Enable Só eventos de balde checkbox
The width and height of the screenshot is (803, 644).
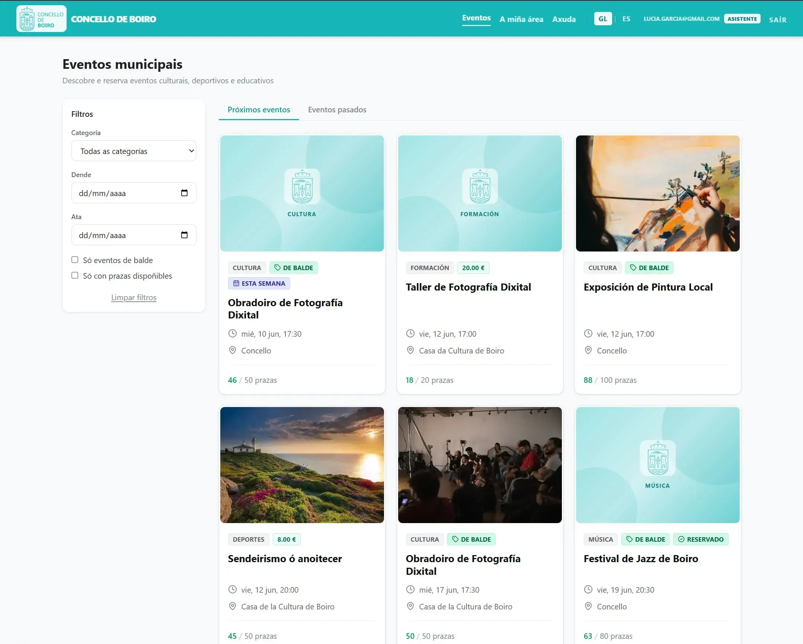[75, 260]
